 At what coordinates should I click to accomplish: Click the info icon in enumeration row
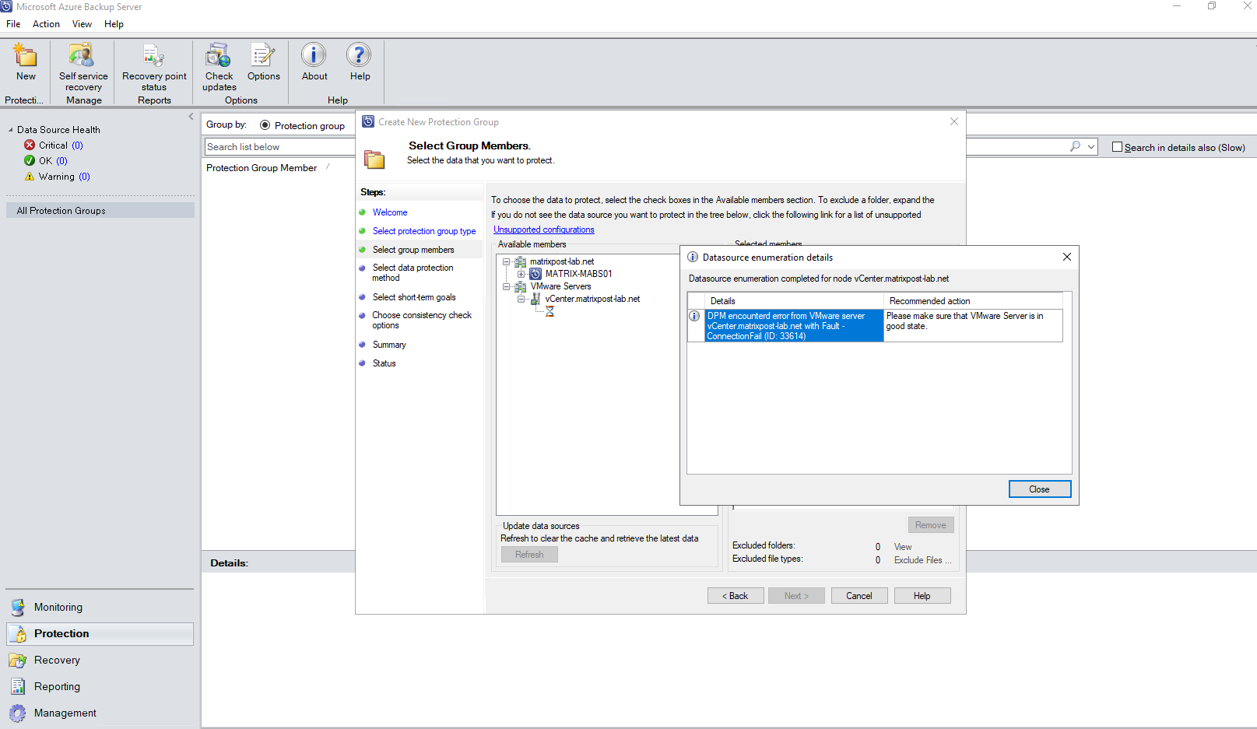tap(694, 316)
